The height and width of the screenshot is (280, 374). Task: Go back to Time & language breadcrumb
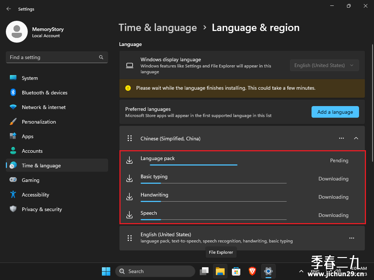click(158, 28)
